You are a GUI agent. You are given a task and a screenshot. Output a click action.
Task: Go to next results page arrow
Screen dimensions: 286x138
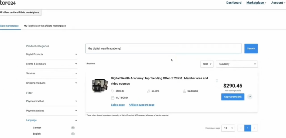click(254, 128)
